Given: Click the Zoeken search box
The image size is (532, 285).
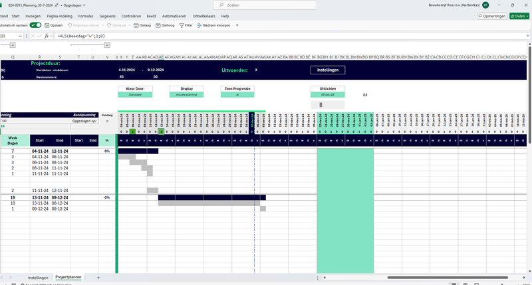Looking at the screenshot, I should point(265,5).
